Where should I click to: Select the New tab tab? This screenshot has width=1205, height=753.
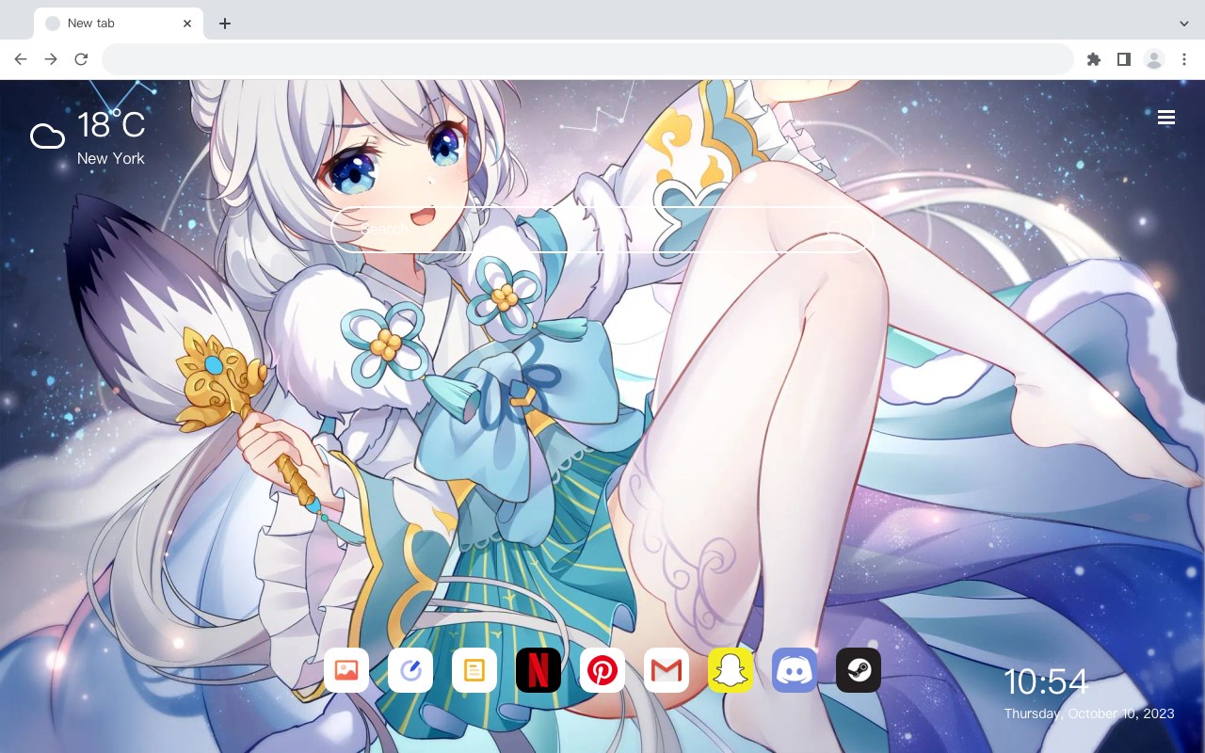coord(119,24)
